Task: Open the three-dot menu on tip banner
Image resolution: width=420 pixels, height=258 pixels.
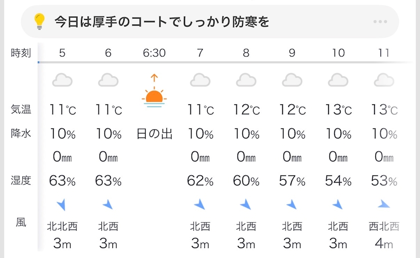Action: pos(380,22)
